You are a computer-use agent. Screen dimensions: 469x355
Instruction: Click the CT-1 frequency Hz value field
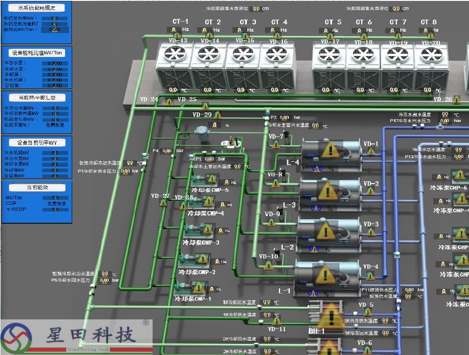coord(173,30)
